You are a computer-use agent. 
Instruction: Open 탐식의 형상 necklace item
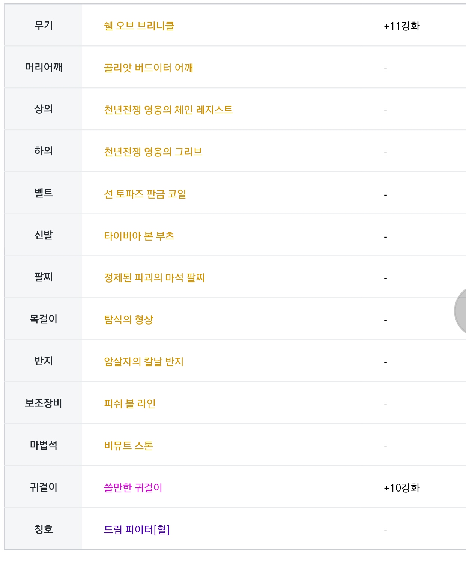(x=128, y=320)
